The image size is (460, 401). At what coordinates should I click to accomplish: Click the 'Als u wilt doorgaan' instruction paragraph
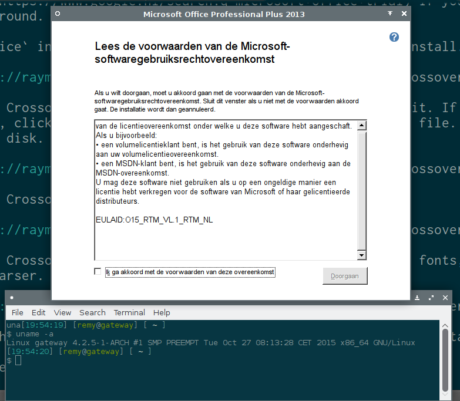point(227,101)
